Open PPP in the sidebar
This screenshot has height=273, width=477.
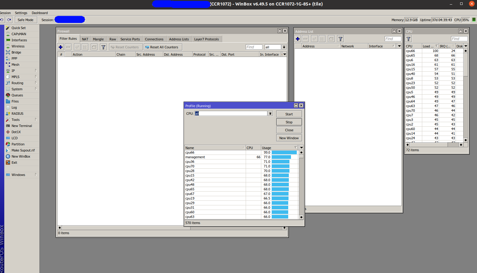22,58
